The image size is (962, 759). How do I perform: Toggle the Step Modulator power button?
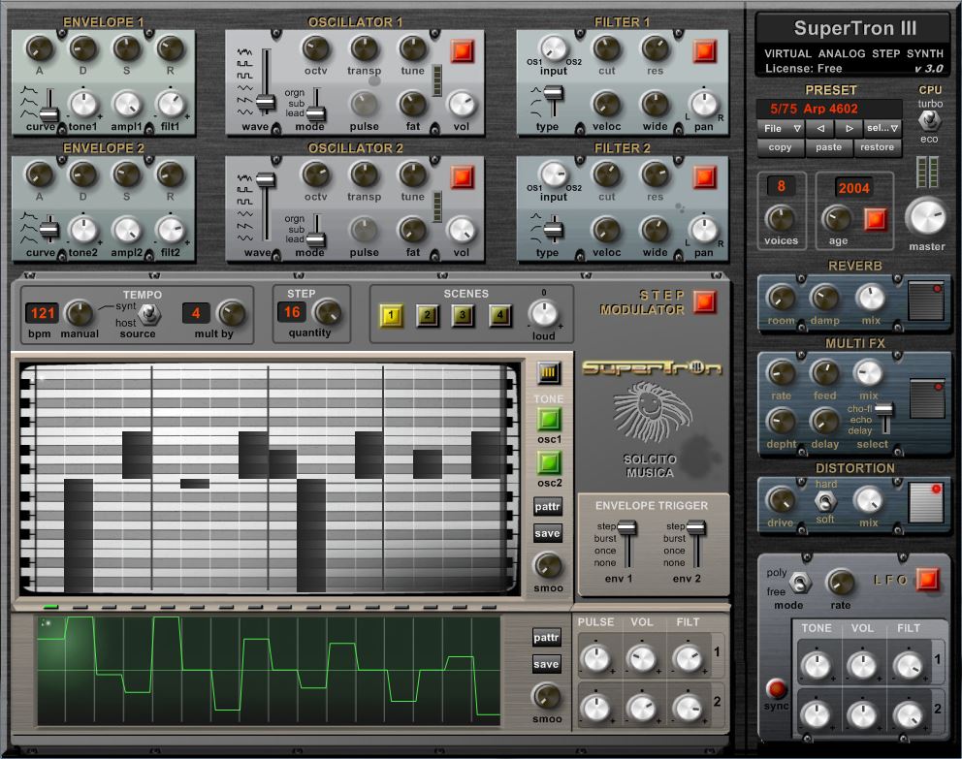704,301
